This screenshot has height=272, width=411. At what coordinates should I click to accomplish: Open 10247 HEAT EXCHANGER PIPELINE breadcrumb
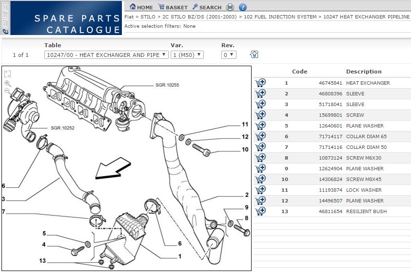[x=366, y=17]
